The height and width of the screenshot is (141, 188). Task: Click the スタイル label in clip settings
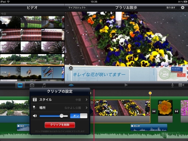tap(45, 100)
